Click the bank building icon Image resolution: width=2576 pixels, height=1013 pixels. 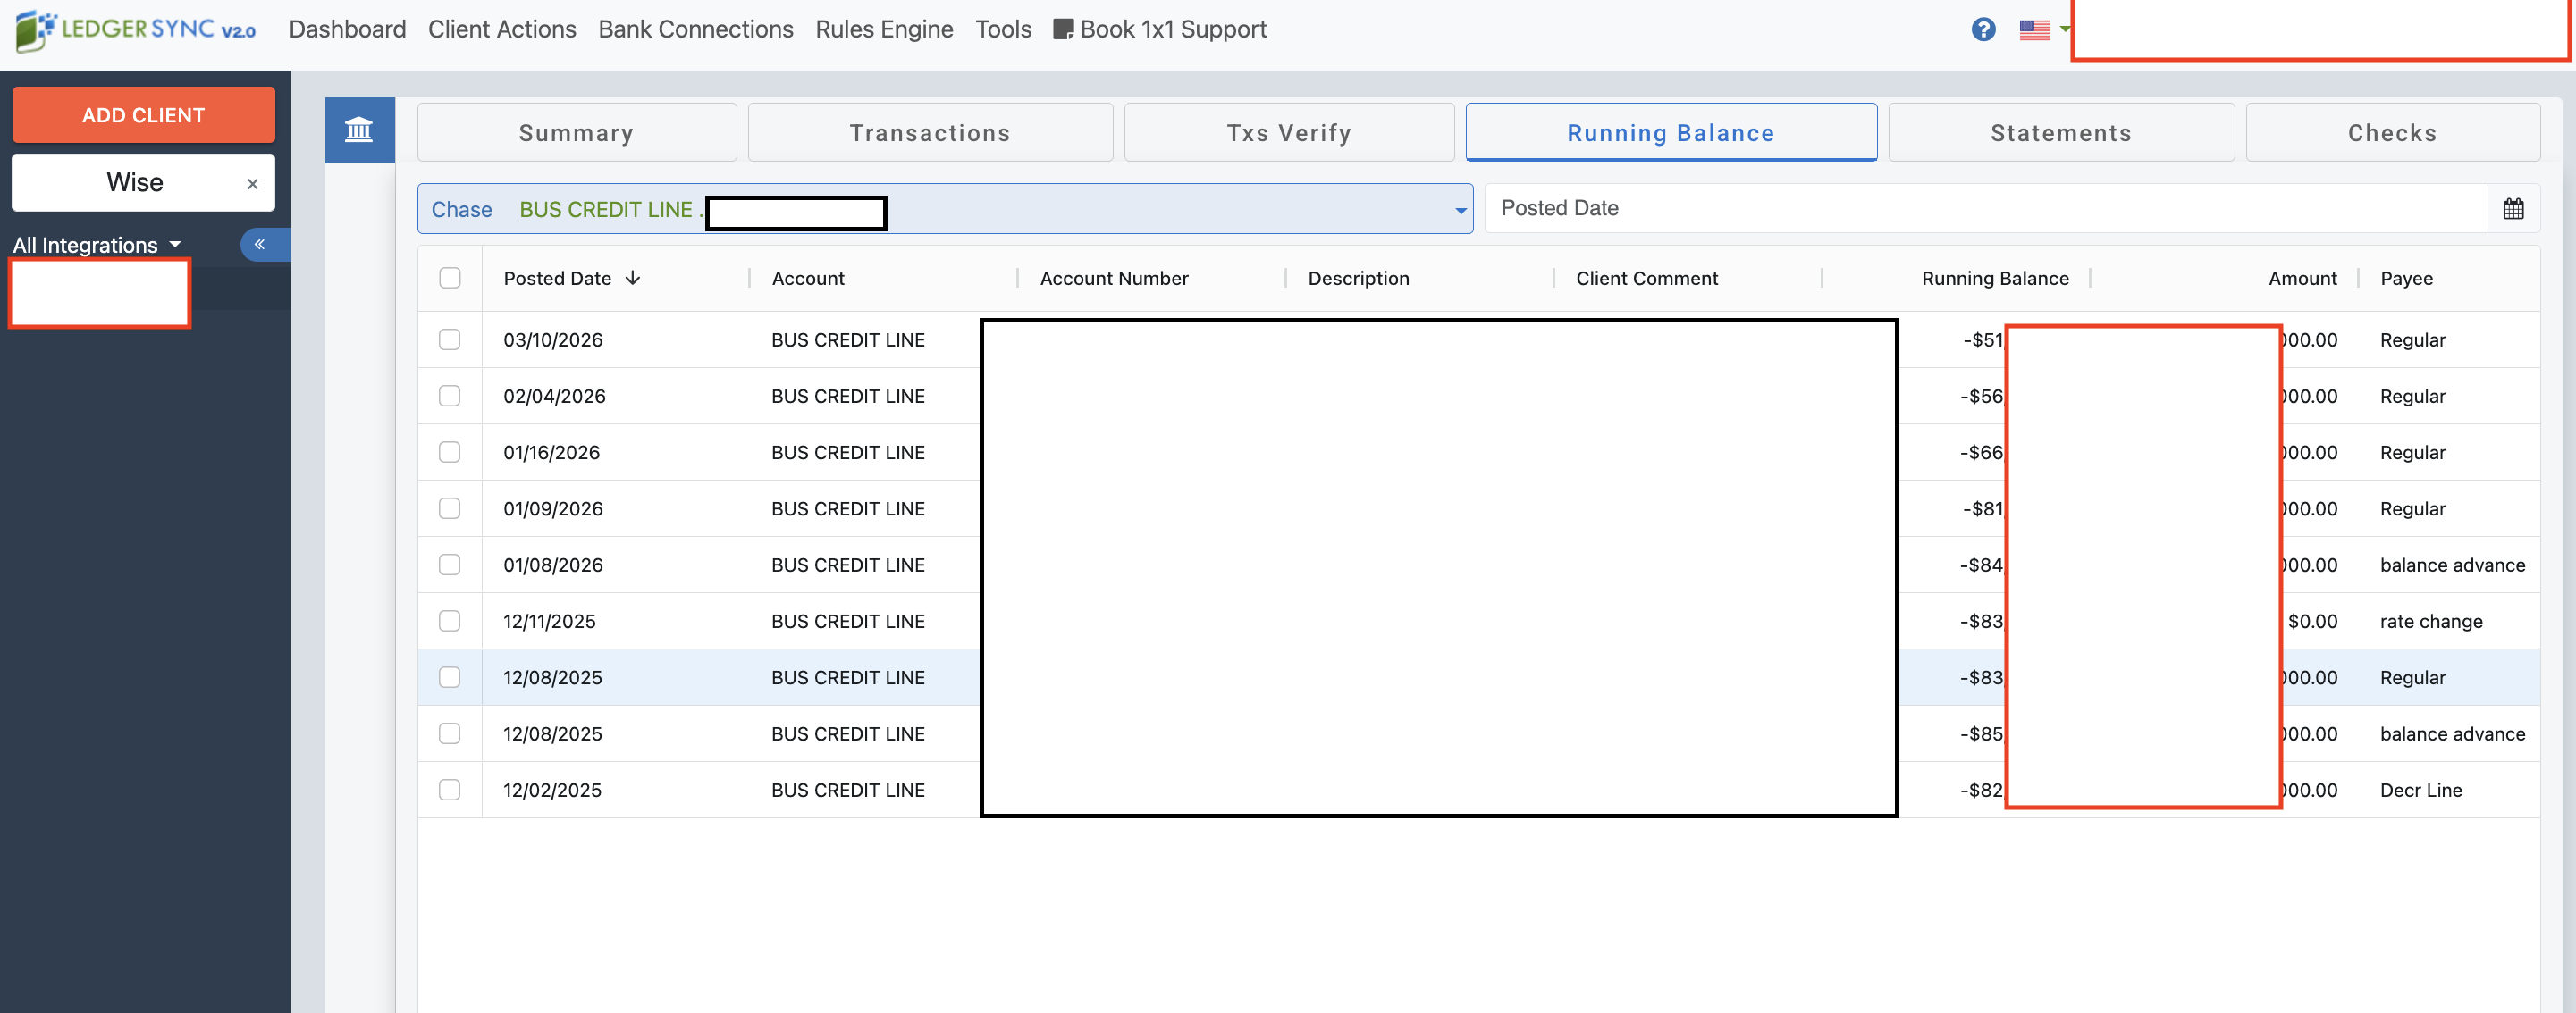point(359,130)
